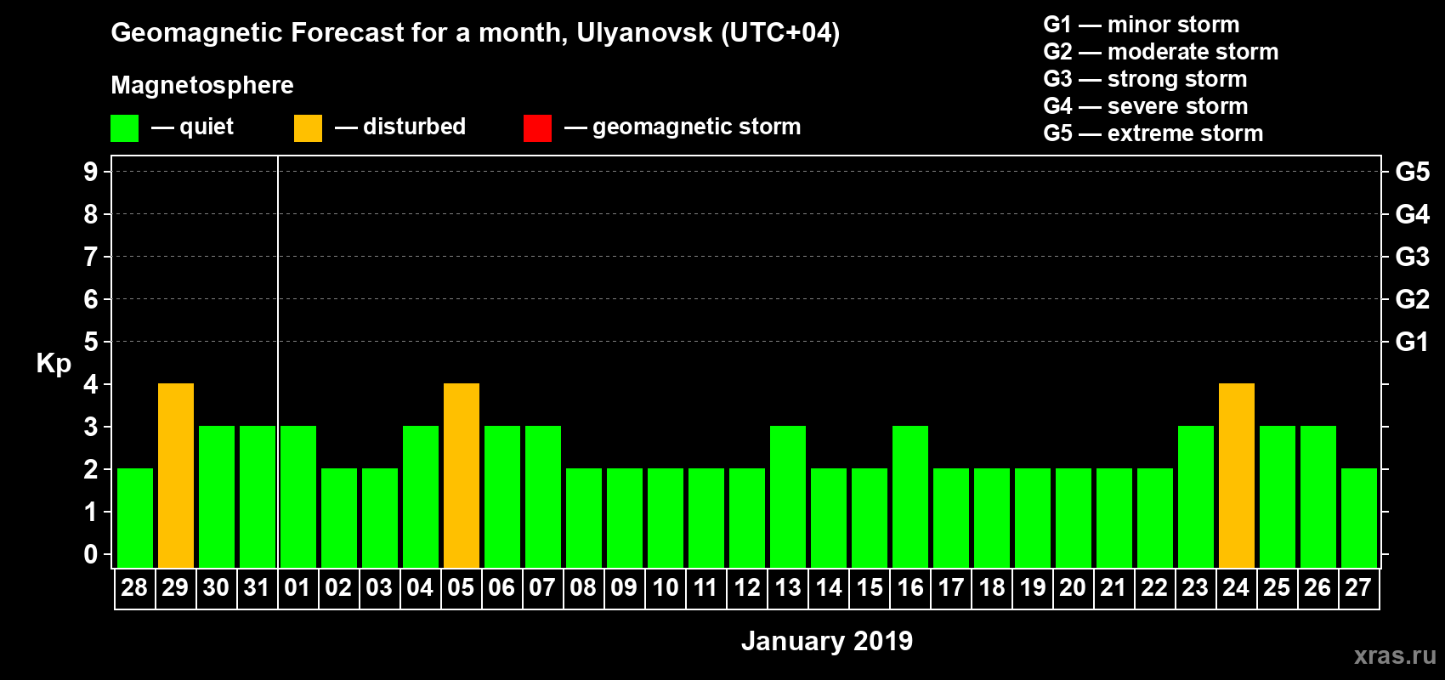This screenshot has width=1445, height=680.
Task: Click the G5 label on right axis
Action: point(1412,172)
